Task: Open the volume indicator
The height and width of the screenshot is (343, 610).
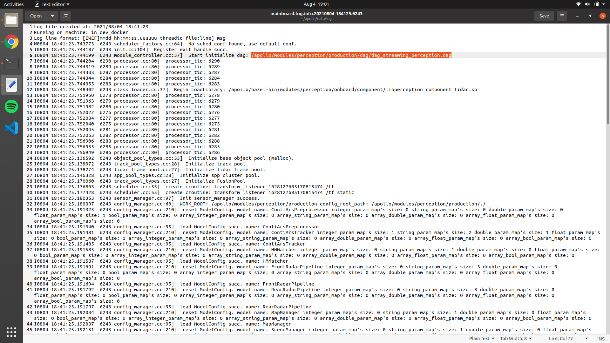Action: pos(587,4)
